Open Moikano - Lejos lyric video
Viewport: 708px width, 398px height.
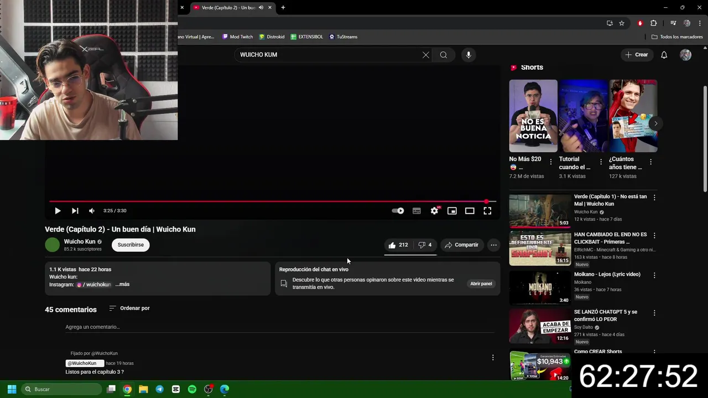(540, 287)
